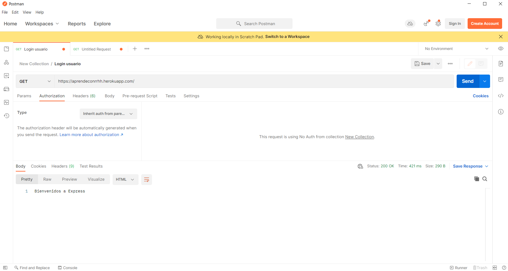Expand the No Environment dropdown
Viewport: 508px width, 271px height.
tap(487, 49)
